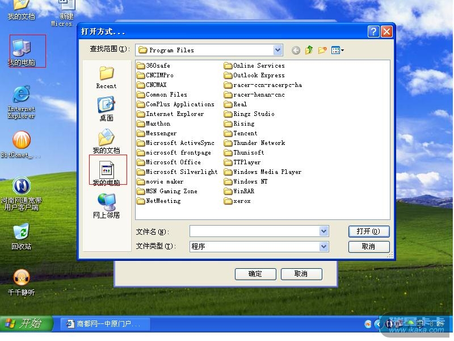Open the Recent places shortcut
Screen dimensions: 454x341
tap(106, 77)
